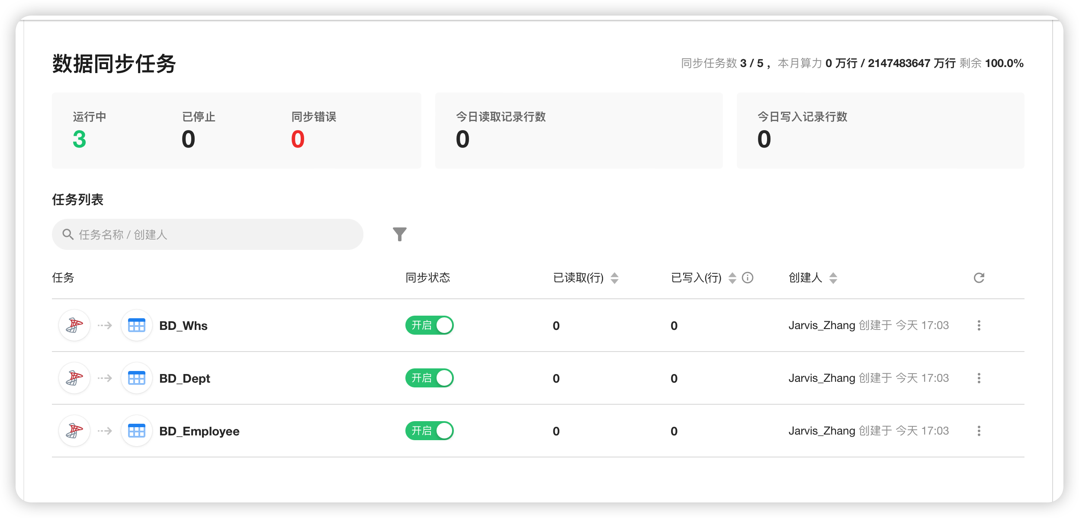The width and height of the screenshot is (1079, 518).
Task: Click the filter funnel icon
Action: 399,234
